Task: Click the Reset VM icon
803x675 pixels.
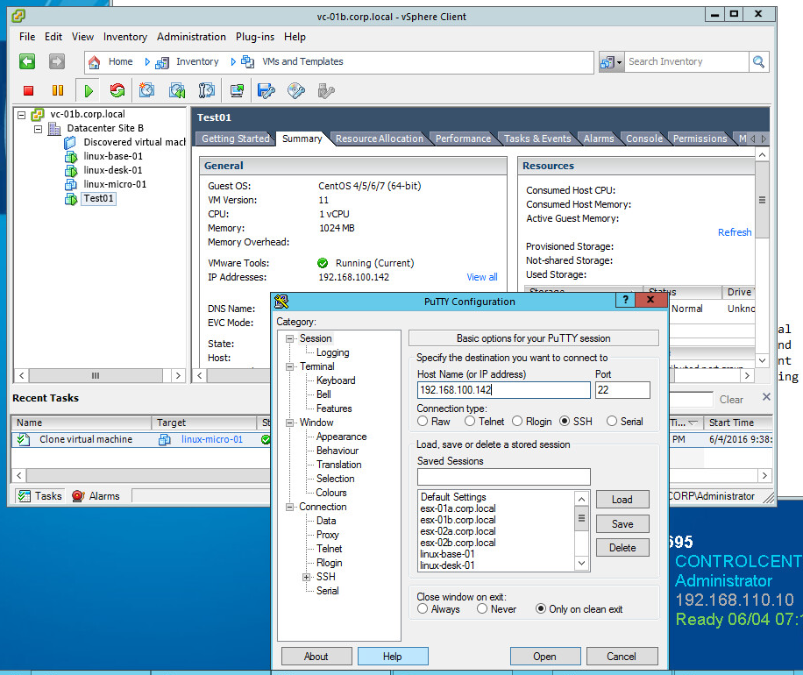Action: pyautogui.click(x=117, y=90)
